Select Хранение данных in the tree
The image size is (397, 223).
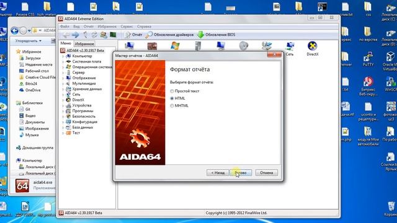(84, 89)
